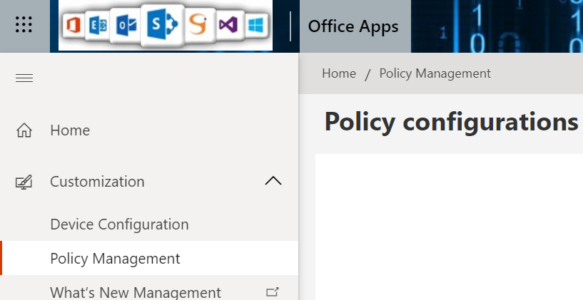Screen dimensions: 583x300
Task: Click the Windows logo in the banner
Action: [255, 26]
